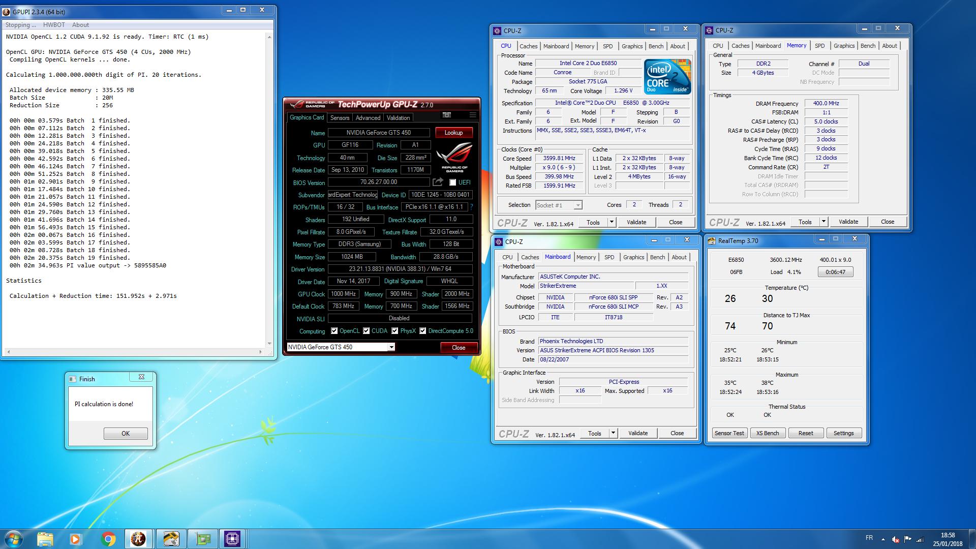Show hidden system tray icons
The height and width of the screenshot is (549, 976).
883,539
